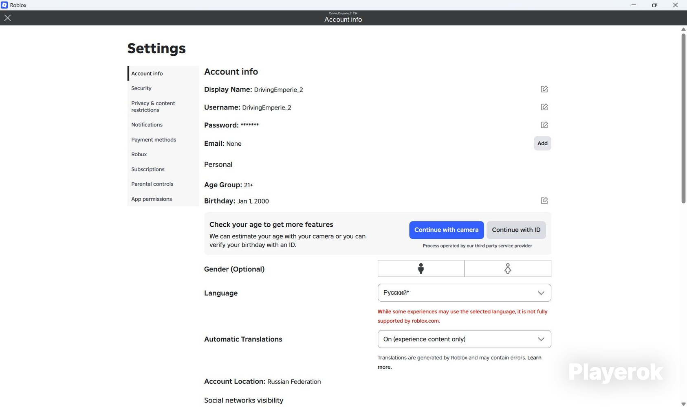Minimize the Roblox window
687x407 pixels.
point(634,5)
